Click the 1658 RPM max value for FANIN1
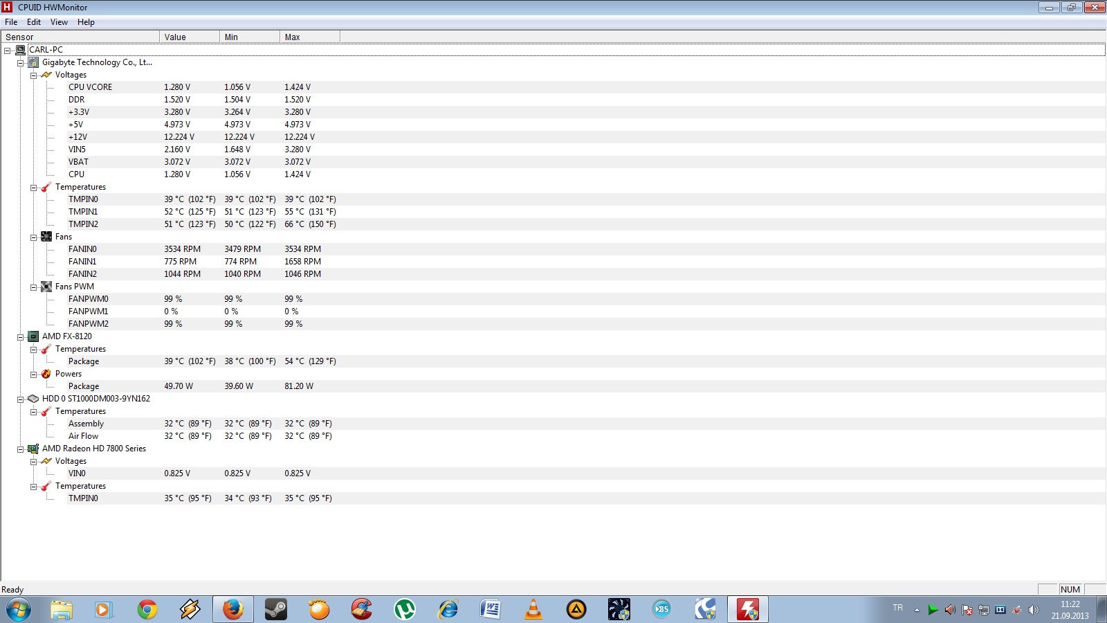Image resolution: width=1107 pixels, height=623 pixels. point(302,262)
